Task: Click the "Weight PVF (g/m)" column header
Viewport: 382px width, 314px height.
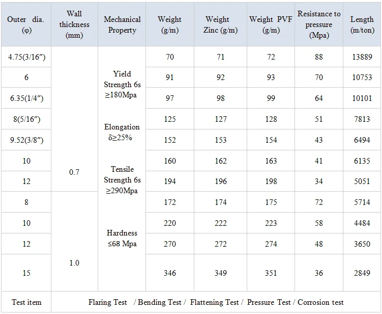Action: (x=271, y=24)
